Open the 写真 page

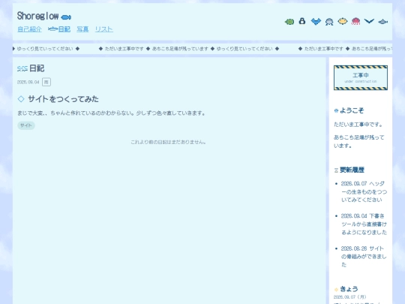(82, 29)
